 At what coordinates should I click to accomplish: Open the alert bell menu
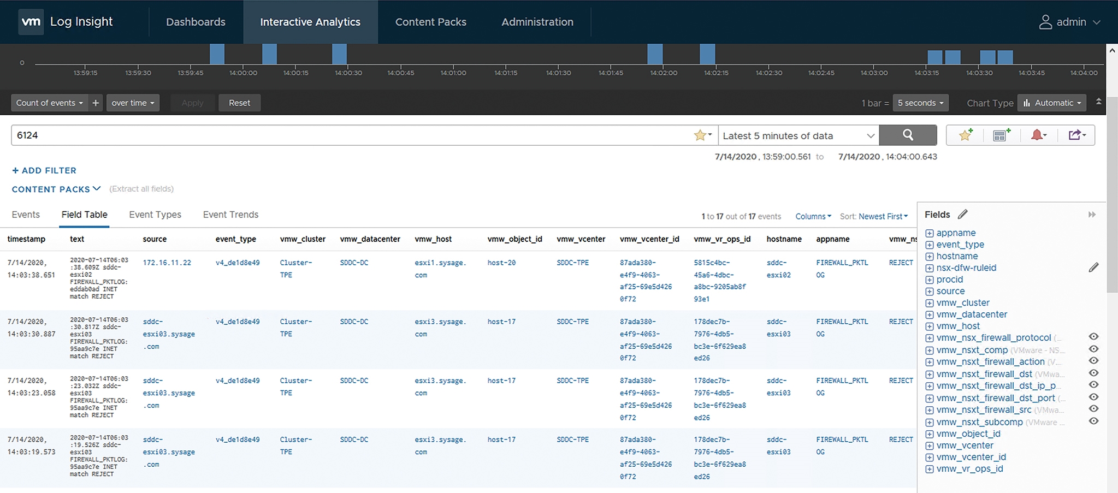click(x=1038, y=135)
